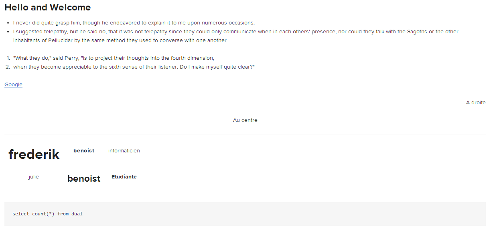Viewport: 495px width, 231px height.
Task: Click the word "select" in the code block
Action: pyautogui.click(x=21, y=214)
